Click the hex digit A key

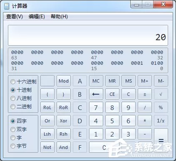(80, 81)
